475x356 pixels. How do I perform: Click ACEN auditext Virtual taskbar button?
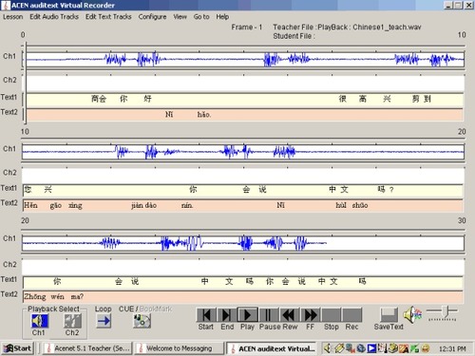(272, 348)
